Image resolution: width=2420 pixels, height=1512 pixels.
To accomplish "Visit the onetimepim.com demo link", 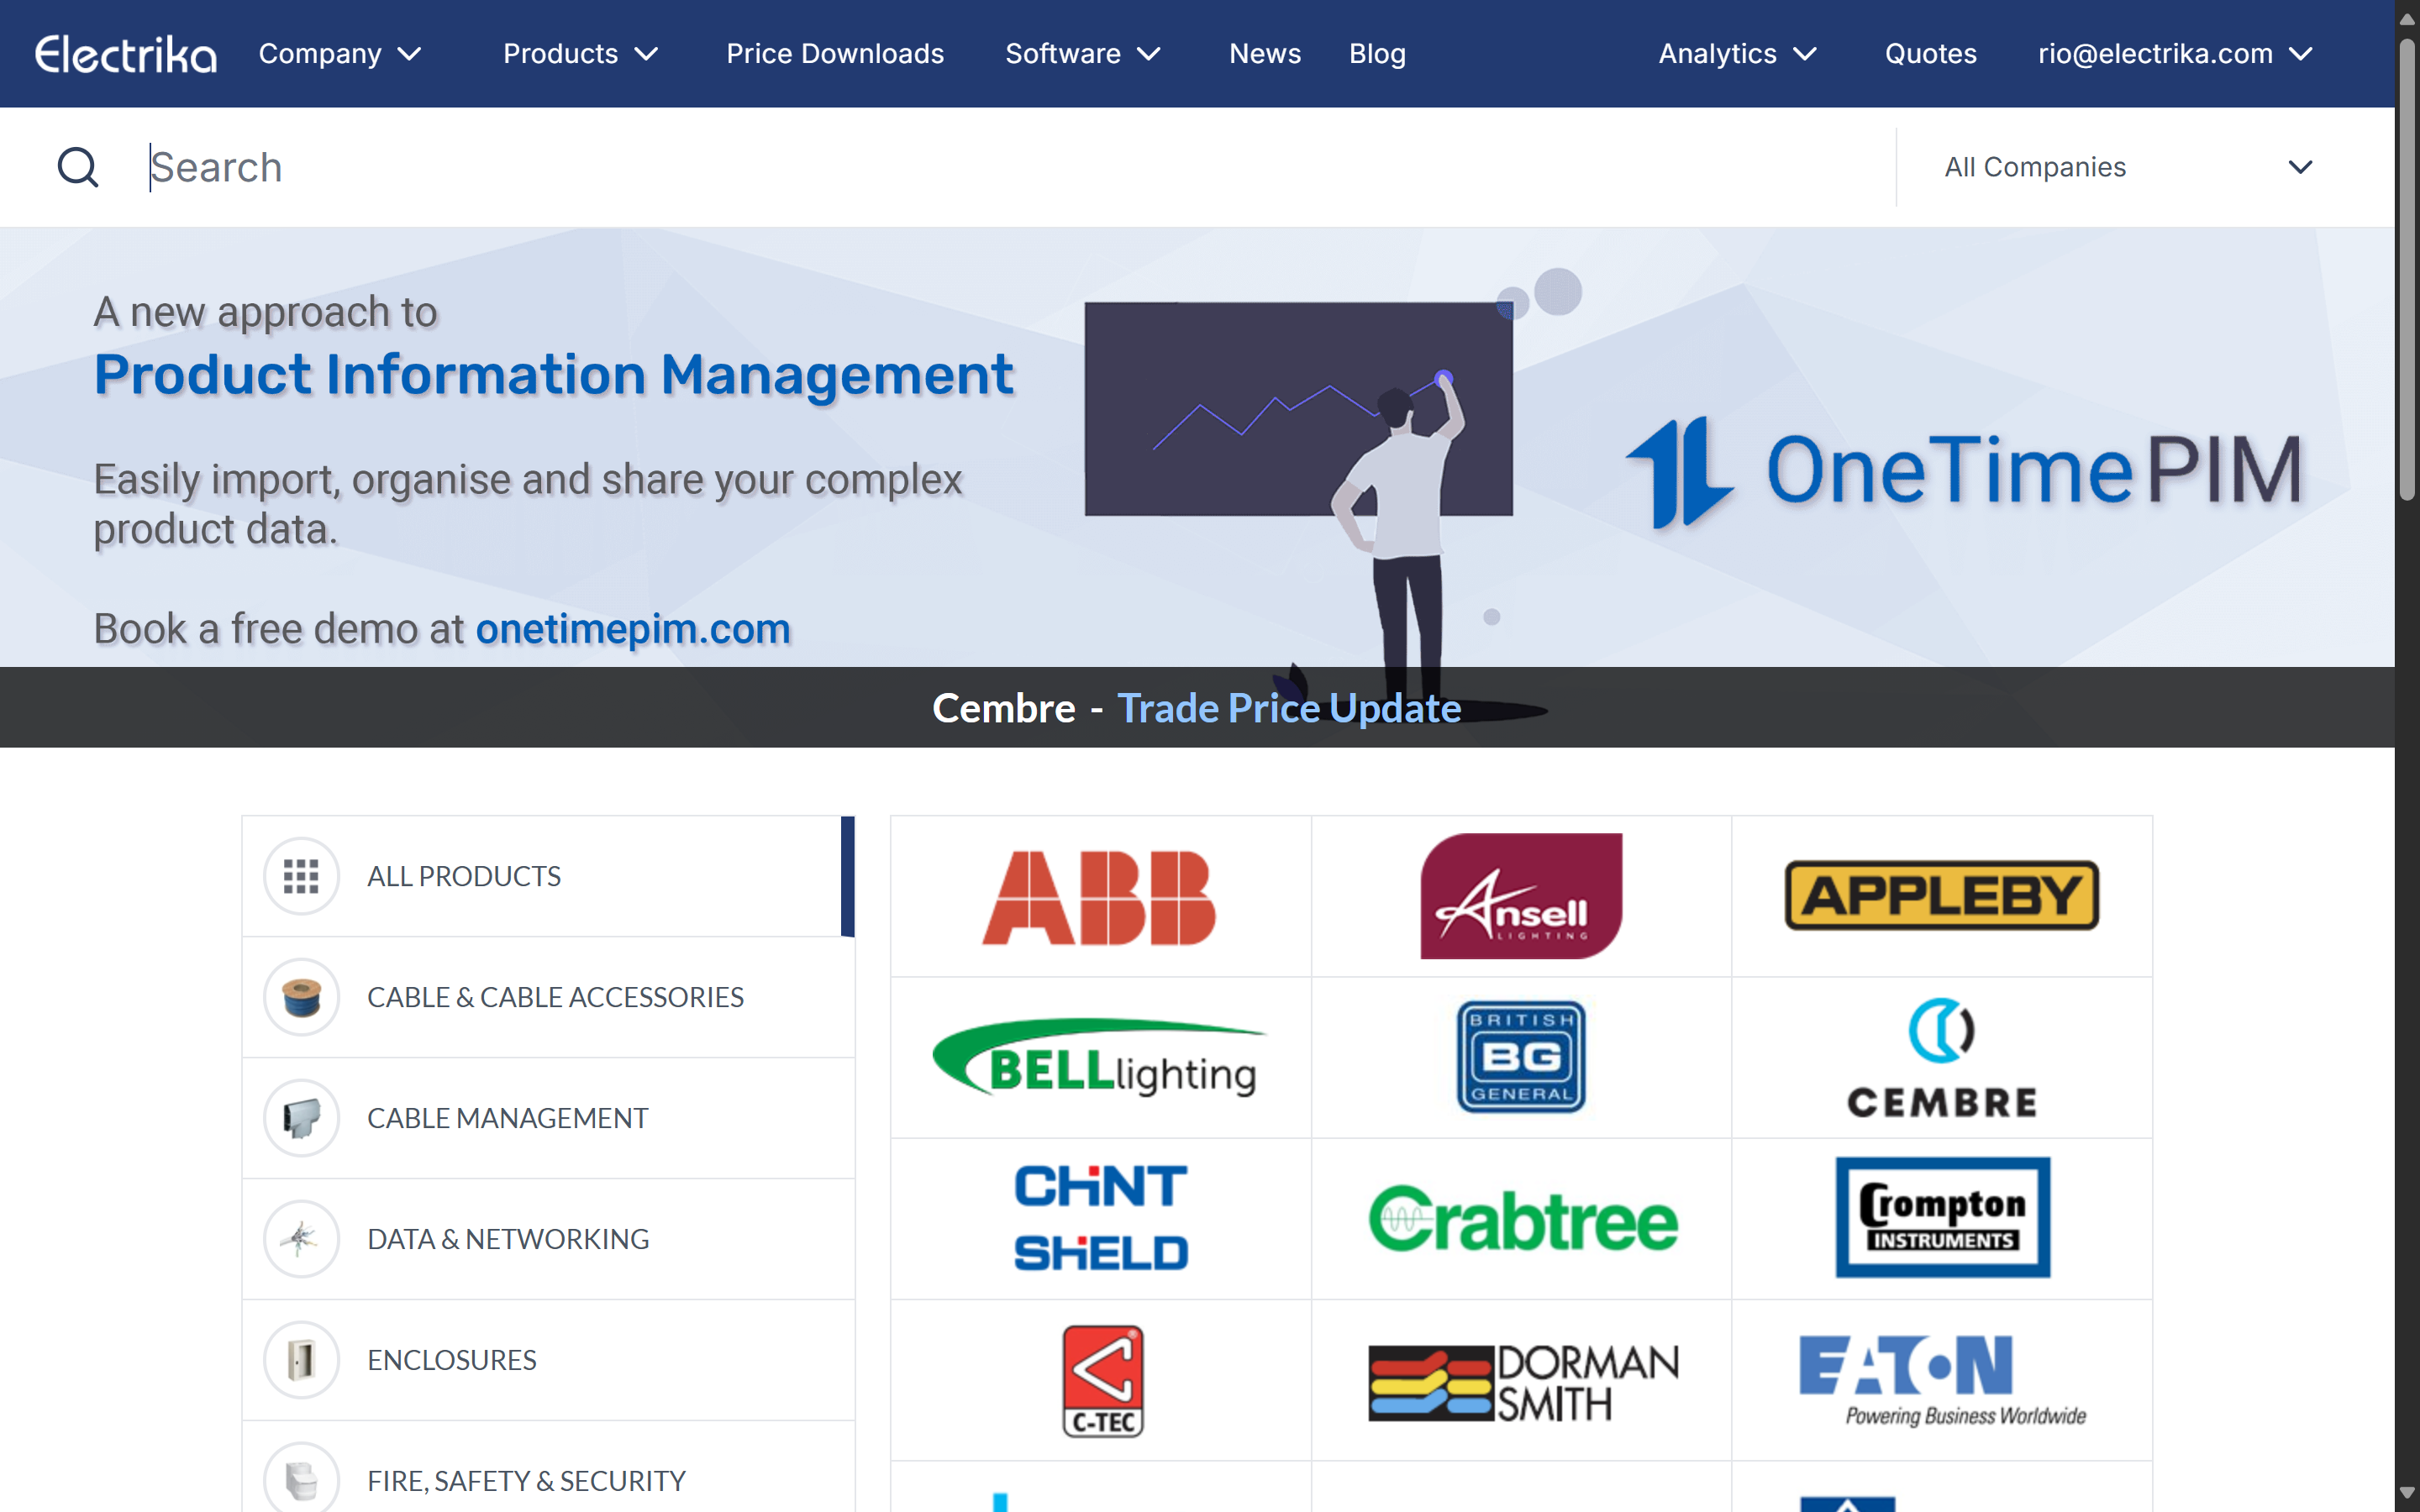I will click(633, 629).
